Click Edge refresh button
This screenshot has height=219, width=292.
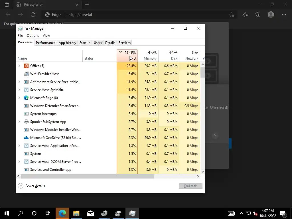click(x=33, y=15)
